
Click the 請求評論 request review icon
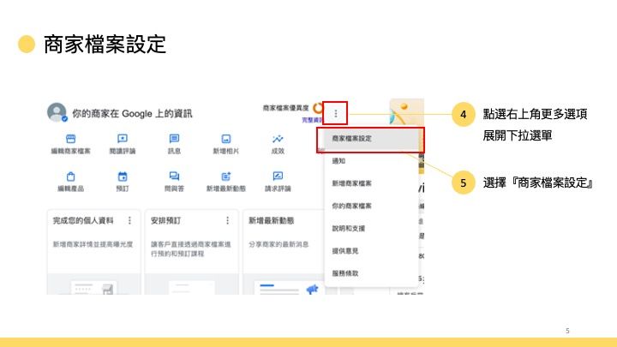click(x=278, y=176)
